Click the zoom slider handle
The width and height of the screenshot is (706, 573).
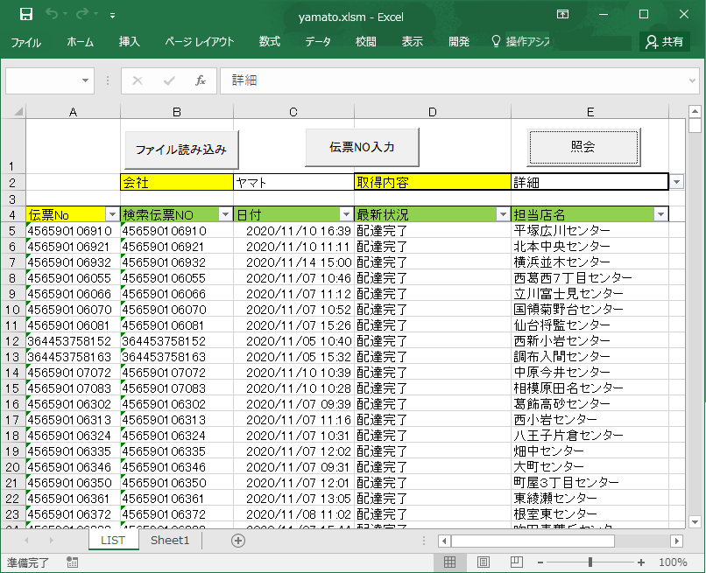point(590,563)
